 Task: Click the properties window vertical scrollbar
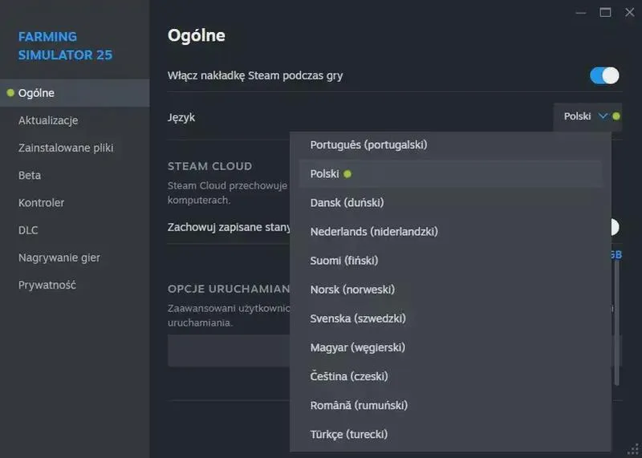pos(616,323)
